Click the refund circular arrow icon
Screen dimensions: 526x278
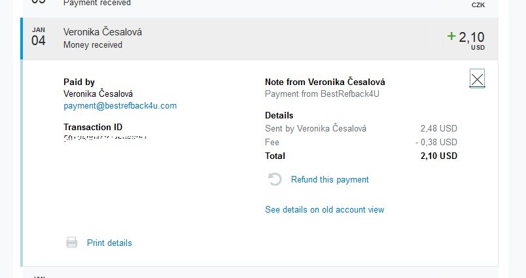(274, 179)
